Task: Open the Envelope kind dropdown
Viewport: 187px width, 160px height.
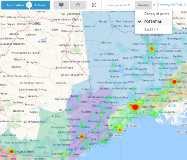Action: [x=118, y=5]
